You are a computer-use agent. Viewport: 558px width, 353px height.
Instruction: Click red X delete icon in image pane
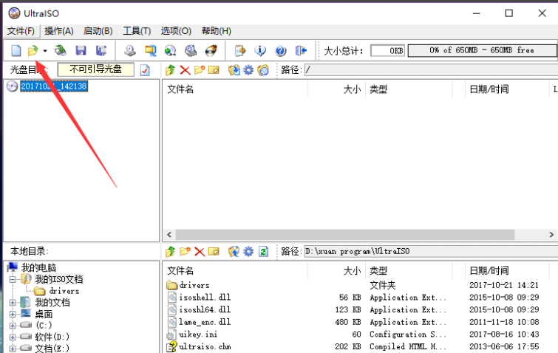click(x=185, y=70)
